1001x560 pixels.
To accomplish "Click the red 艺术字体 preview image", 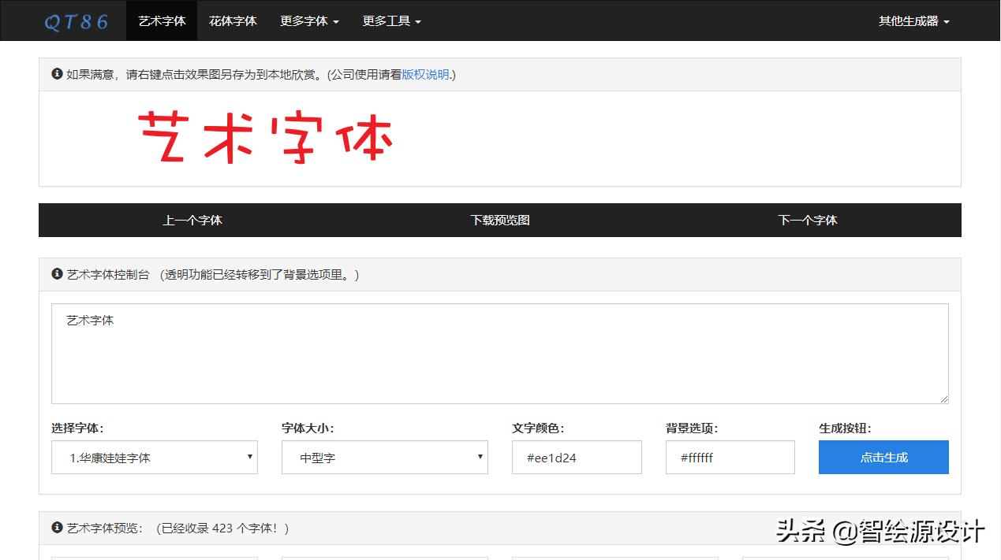I will pyautogui.click(x=264, y=139).
